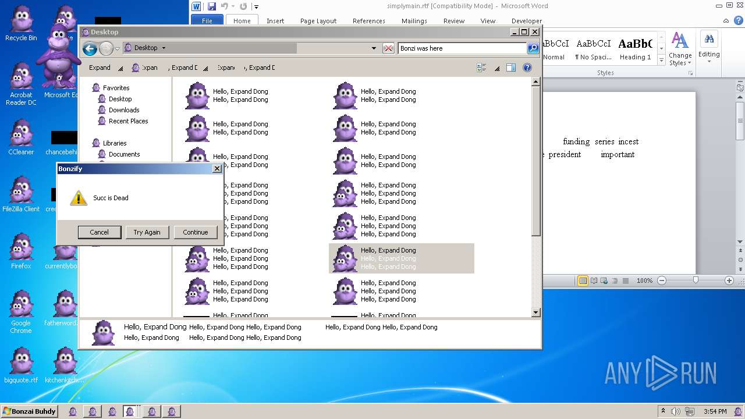Show hidden system tray icons arrow
The height and width of the screenshot is (419, 745).
663,411
